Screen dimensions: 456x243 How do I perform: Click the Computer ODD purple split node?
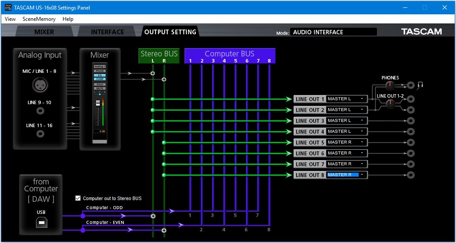pyautogui.click(x=83, y=216)
